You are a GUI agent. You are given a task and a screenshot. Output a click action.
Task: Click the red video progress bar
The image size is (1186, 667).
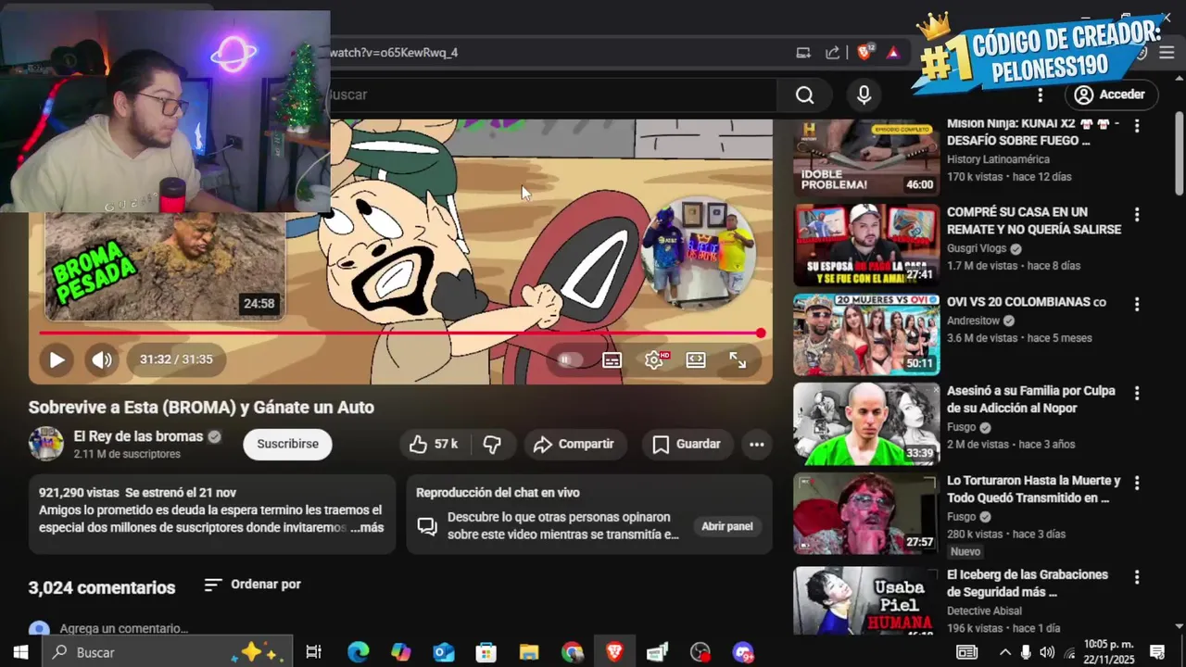click(400, 333)
